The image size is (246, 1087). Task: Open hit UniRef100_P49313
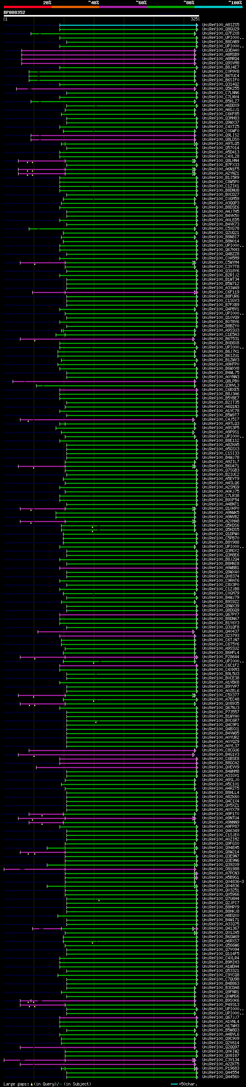tap(220, 1005)
